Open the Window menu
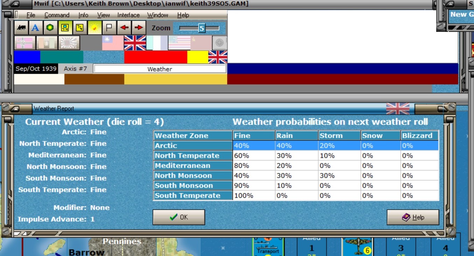 click(158, 15)
